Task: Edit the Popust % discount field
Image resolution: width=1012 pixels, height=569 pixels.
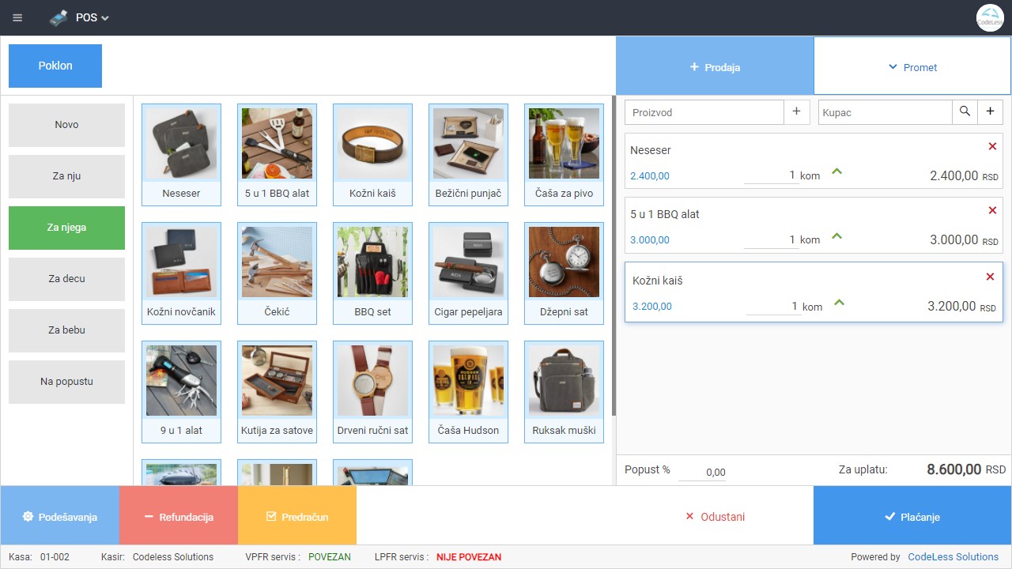Action: click(x=702, y=472)
